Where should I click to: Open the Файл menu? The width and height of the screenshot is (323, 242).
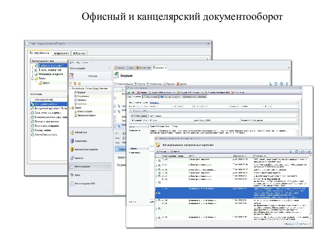[72, 63]
